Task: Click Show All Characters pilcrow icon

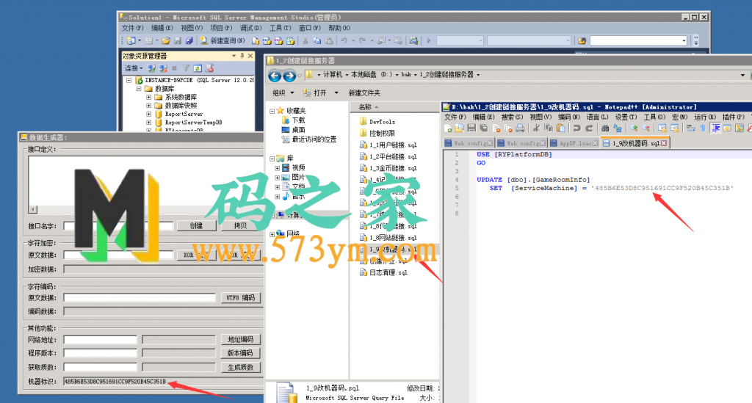Action: [x=703, y=128]
